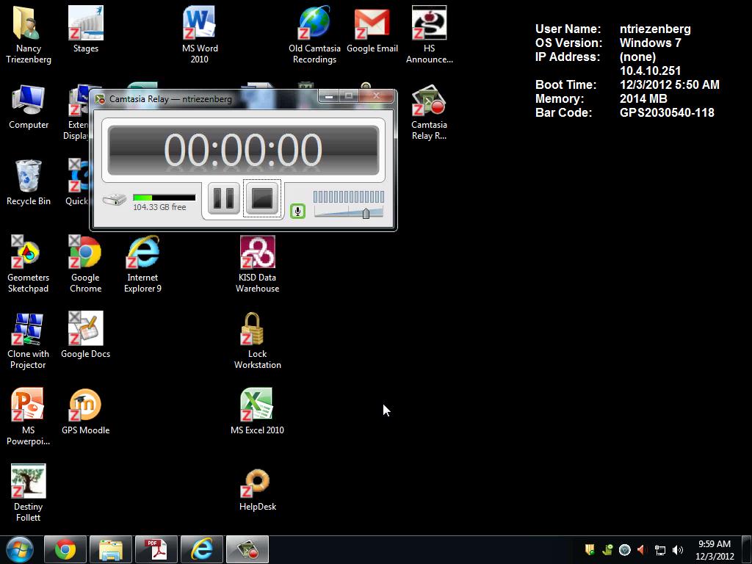Select the Google Chrome desktop shortcut

point(86,264)
